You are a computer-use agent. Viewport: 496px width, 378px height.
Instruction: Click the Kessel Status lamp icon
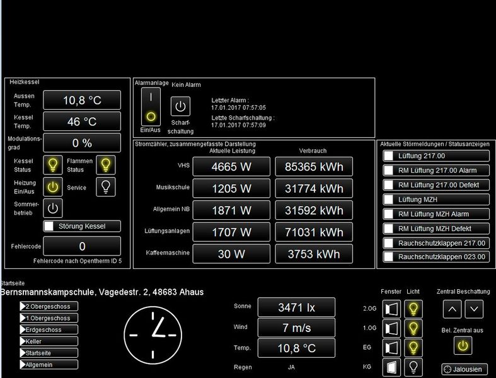52,165
